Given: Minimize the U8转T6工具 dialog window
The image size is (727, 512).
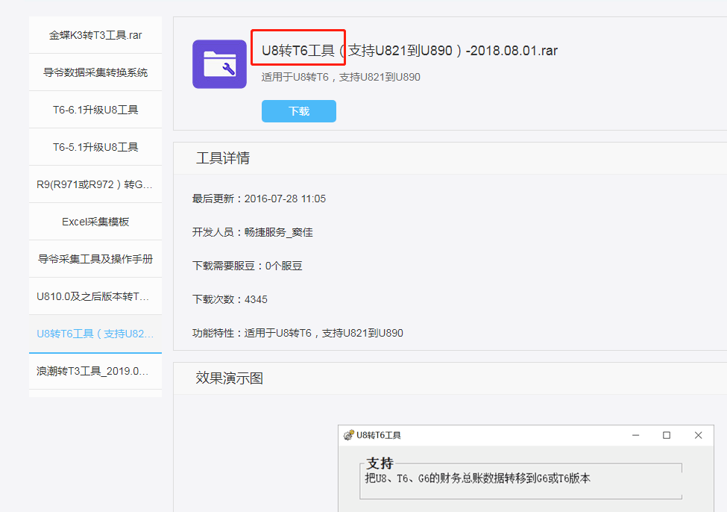Looking at the screenshot, I should (x=636, y=435).
